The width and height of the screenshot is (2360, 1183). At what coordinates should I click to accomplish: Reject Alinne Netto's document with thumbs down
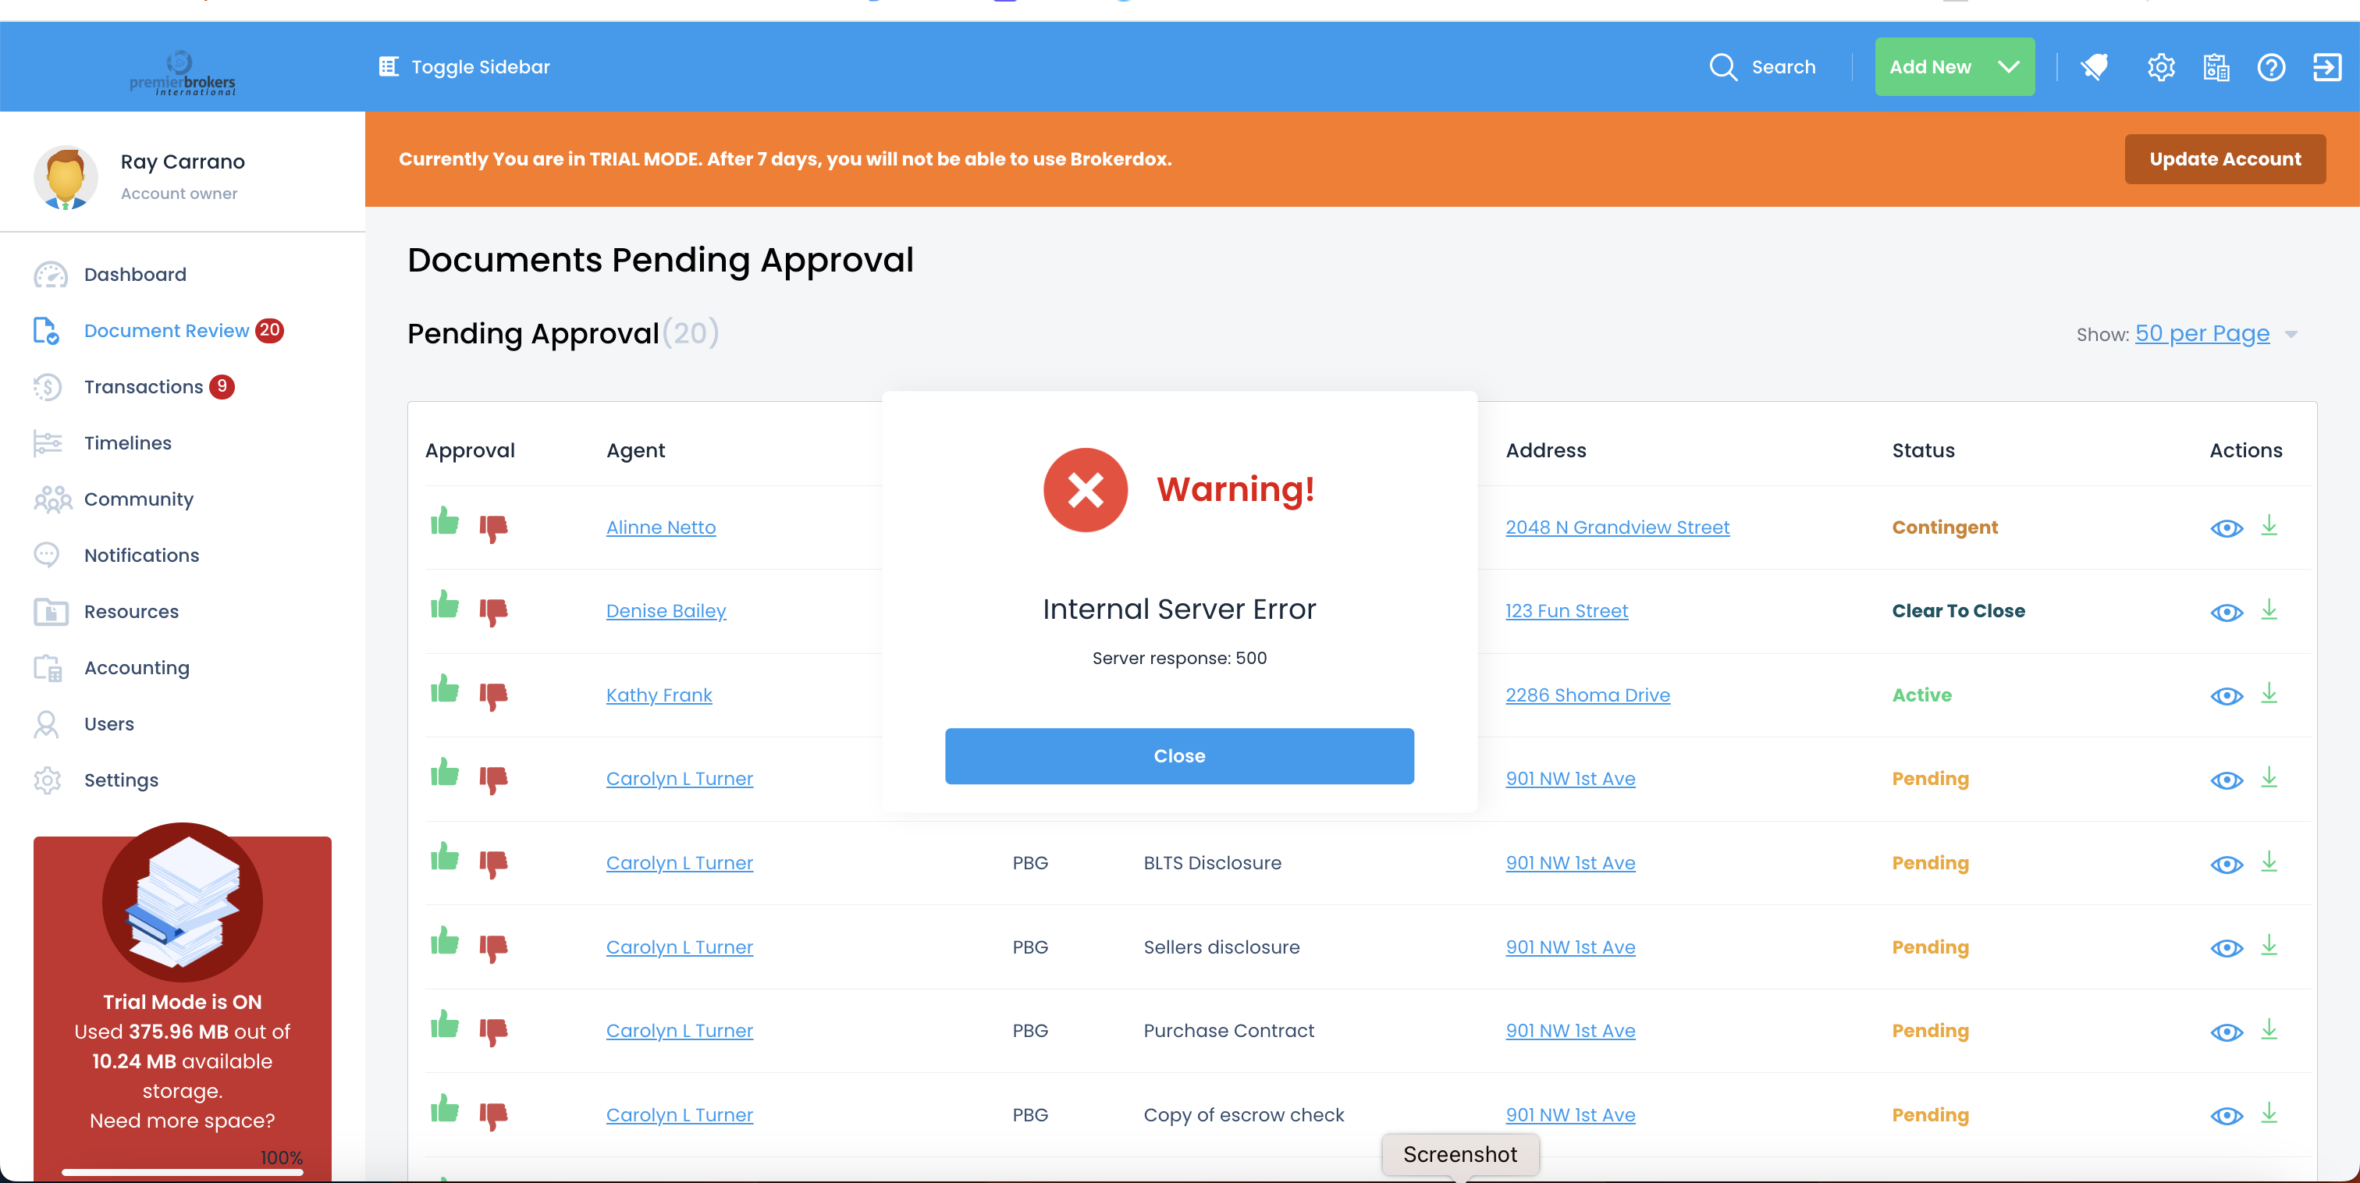(x=493, y=529)
